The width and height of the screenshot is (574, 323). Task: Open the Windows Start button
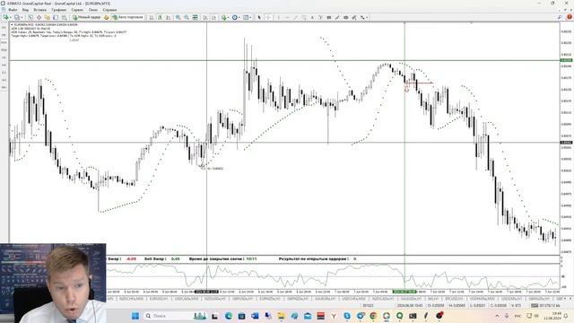point(135,316)
